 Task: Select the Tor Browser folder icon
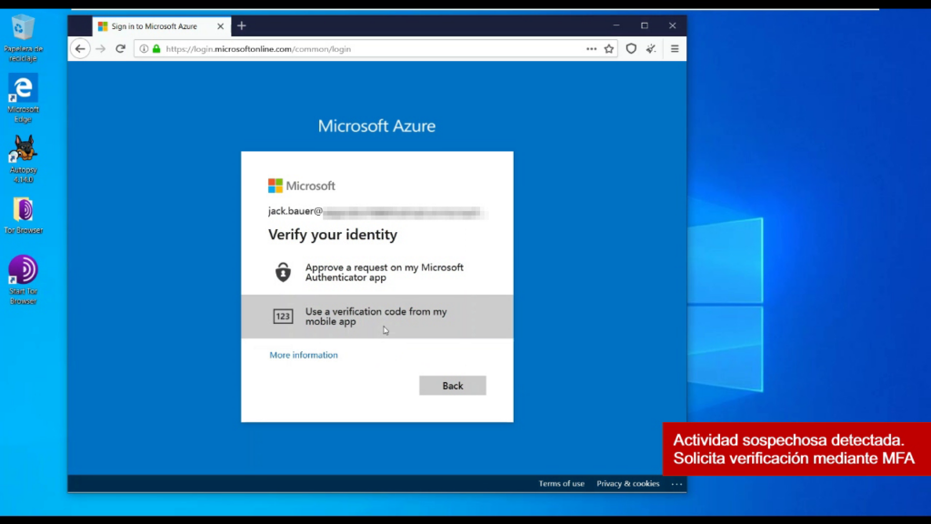23,215
